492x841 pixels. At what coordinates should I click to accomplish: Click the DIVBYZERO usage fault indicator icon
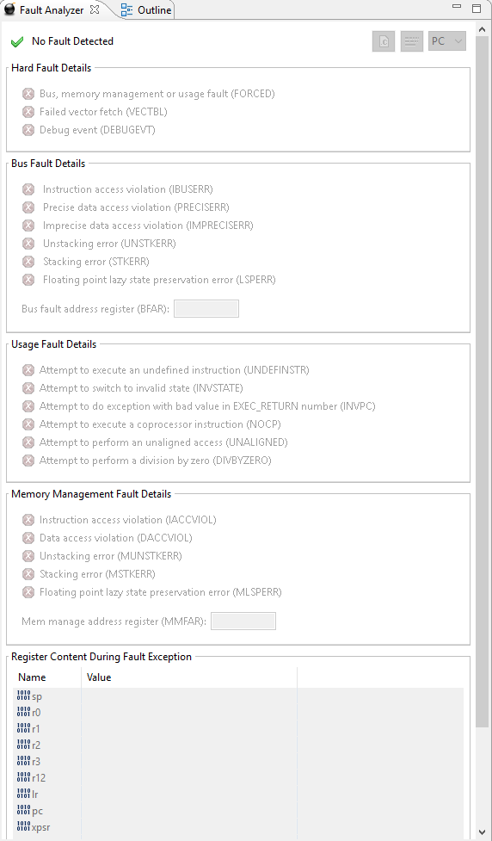pyautogui.click(x=28, y=461)
